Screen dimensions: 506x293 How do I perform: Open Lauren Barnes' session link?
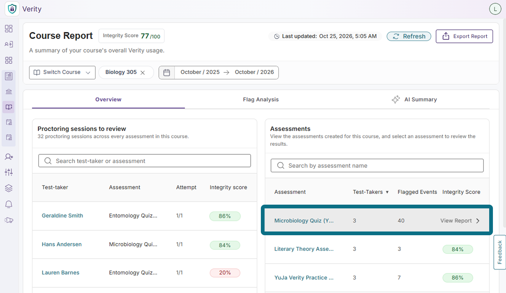[x=61, y=272]
